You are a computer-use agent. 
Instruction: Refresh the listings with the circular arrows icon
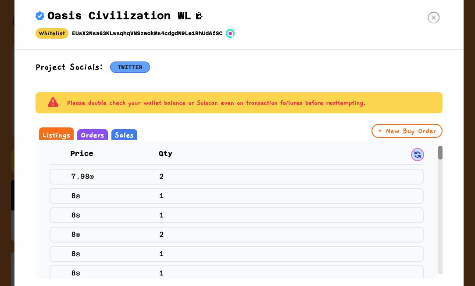point(417,155)
